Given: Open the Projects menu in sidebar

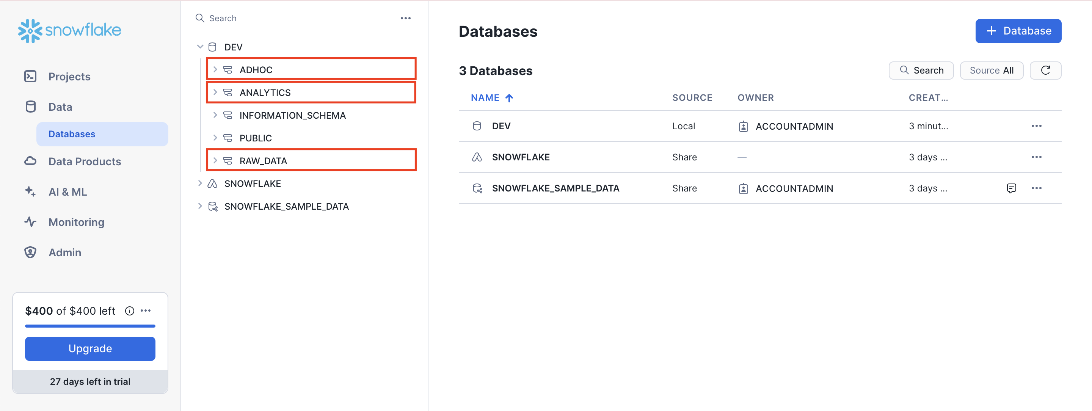Looking at the screenshot, I should 69,77.
